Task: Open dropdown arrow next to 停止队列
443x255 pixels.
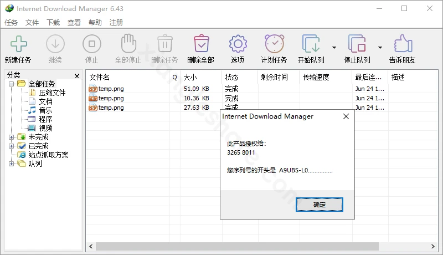Action: [380, 48]
